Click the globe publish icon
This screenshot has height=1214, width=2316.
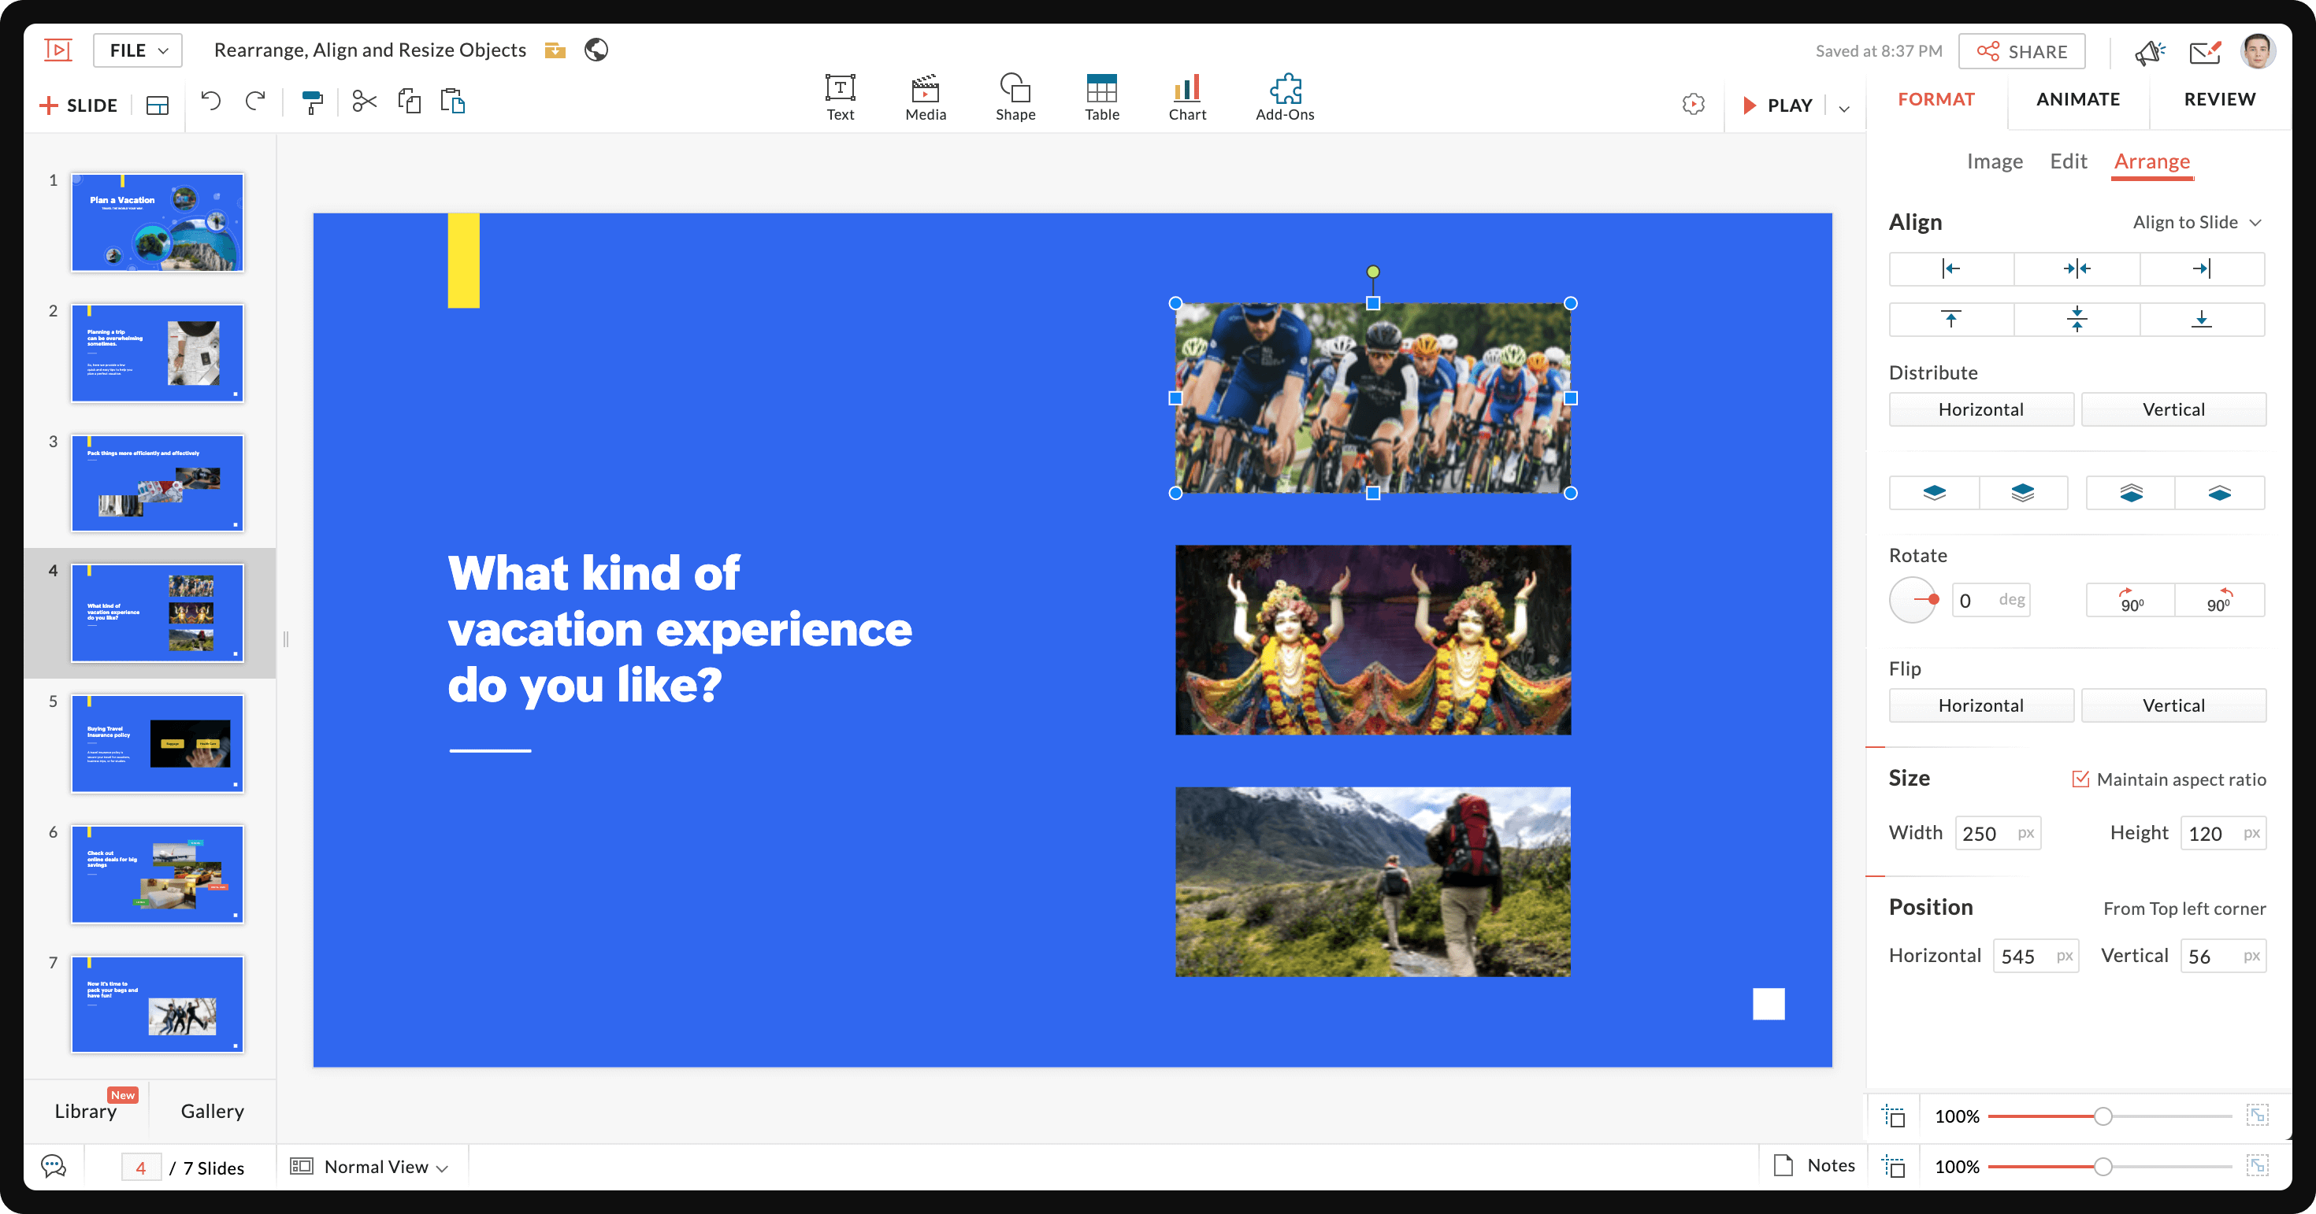point(596,50)
